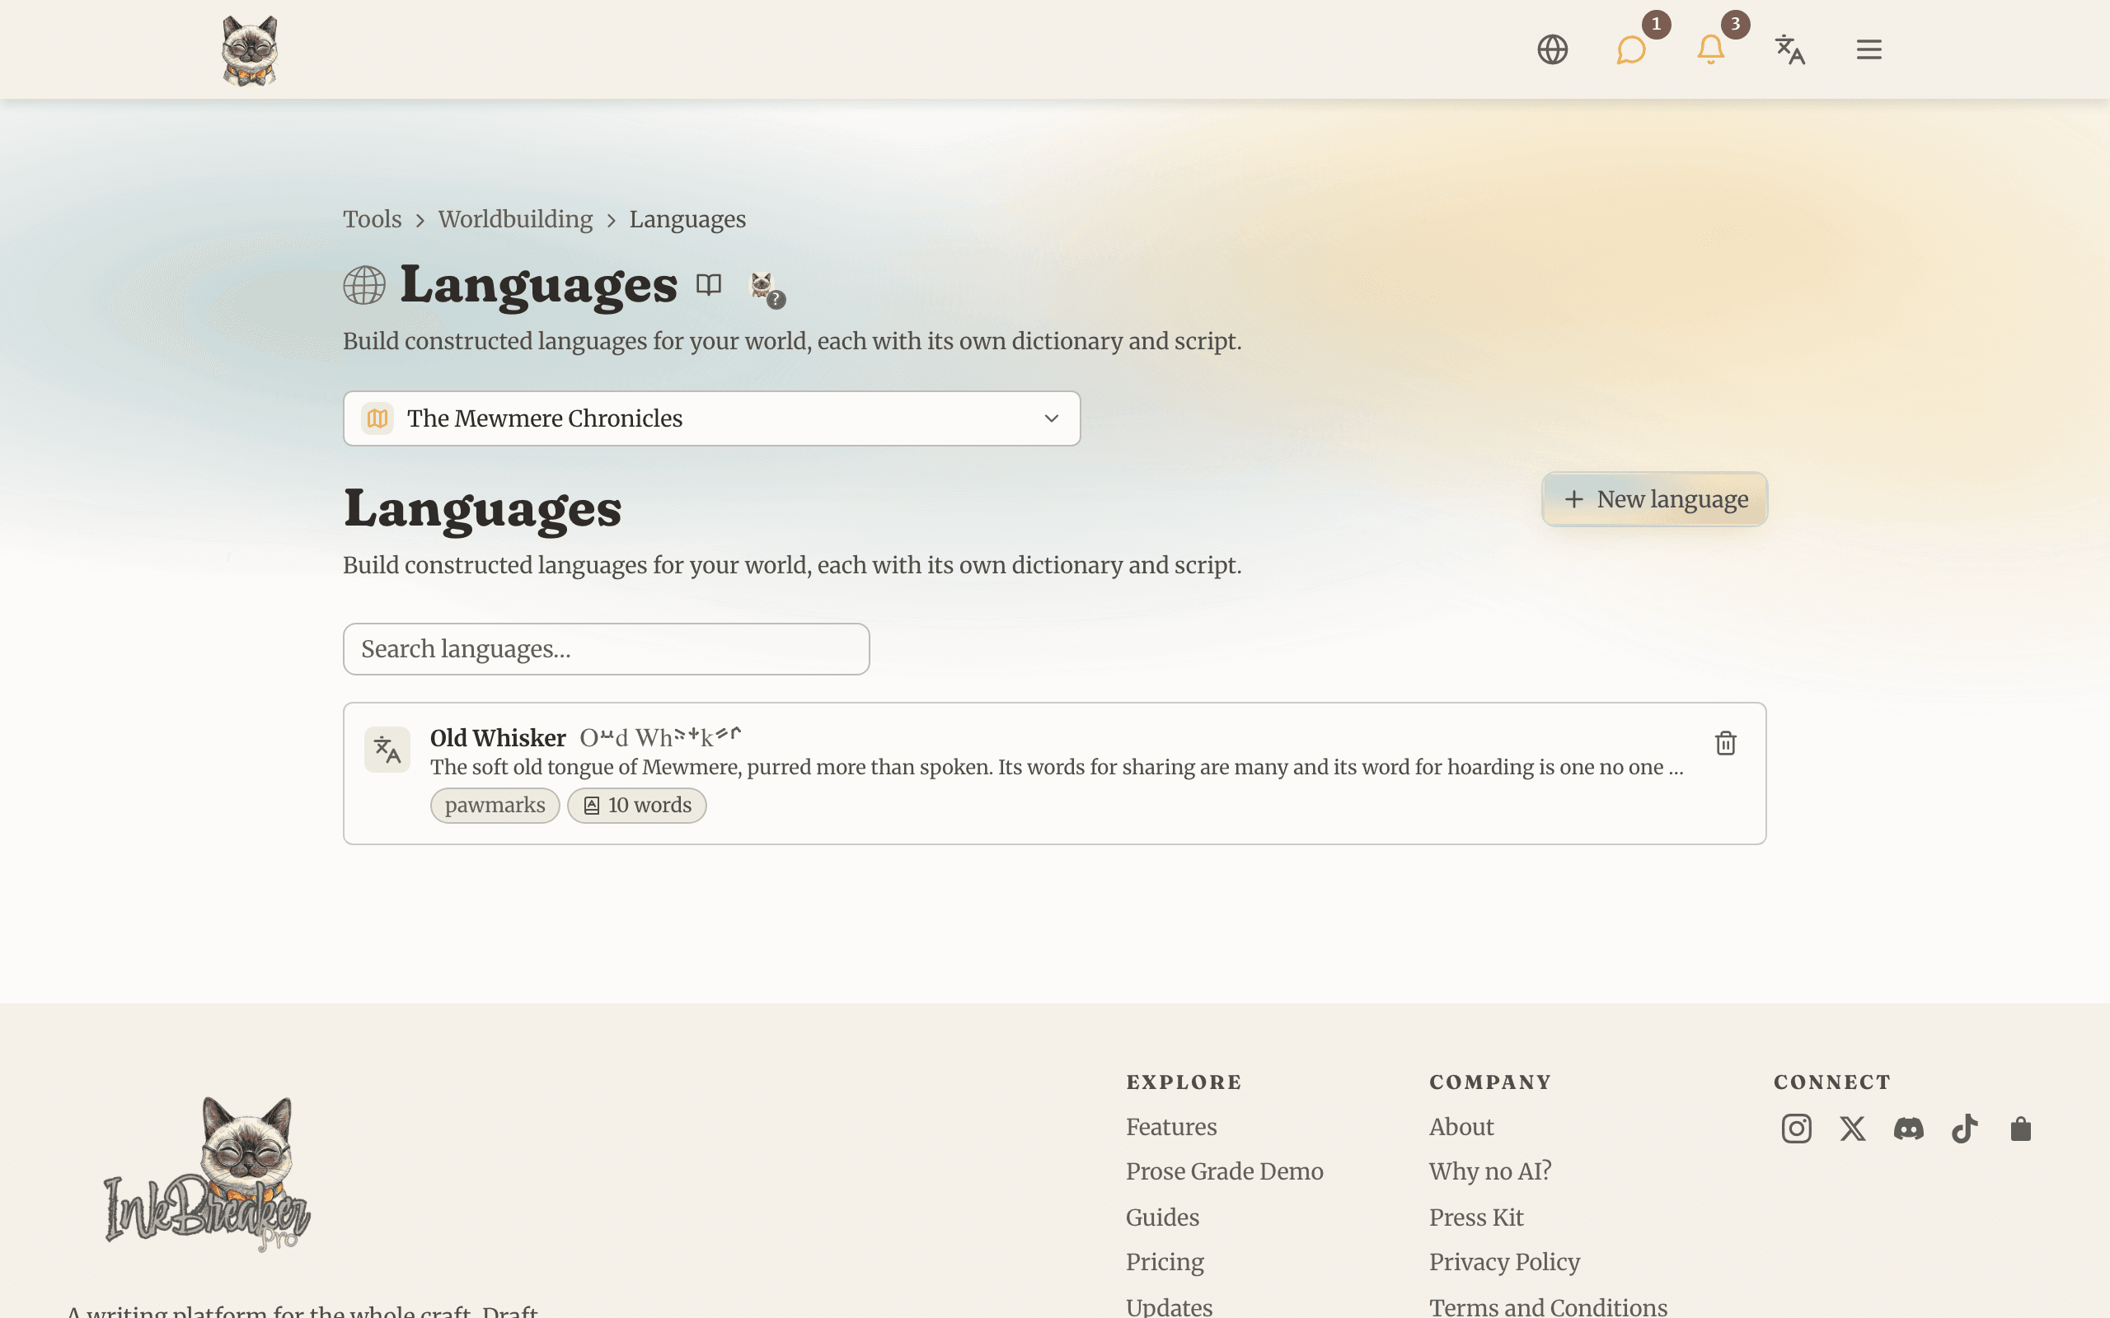
Task: Open About footer link
Action: [x=1461, y=1126]
